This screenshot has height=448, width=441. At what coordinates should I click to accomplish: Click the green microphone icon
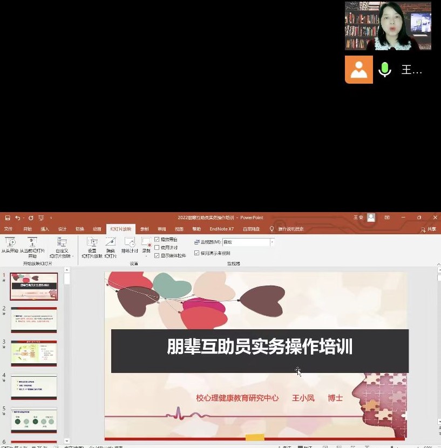tap(384, 70)
